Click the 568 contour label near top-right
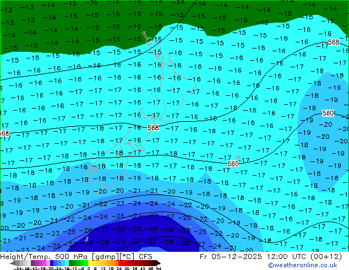 [x=334, y=42]
